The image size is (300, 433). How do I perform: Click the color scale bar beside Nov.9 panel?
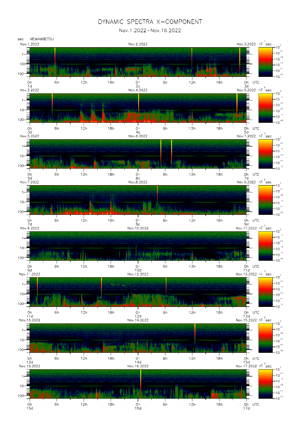point(265,246)
